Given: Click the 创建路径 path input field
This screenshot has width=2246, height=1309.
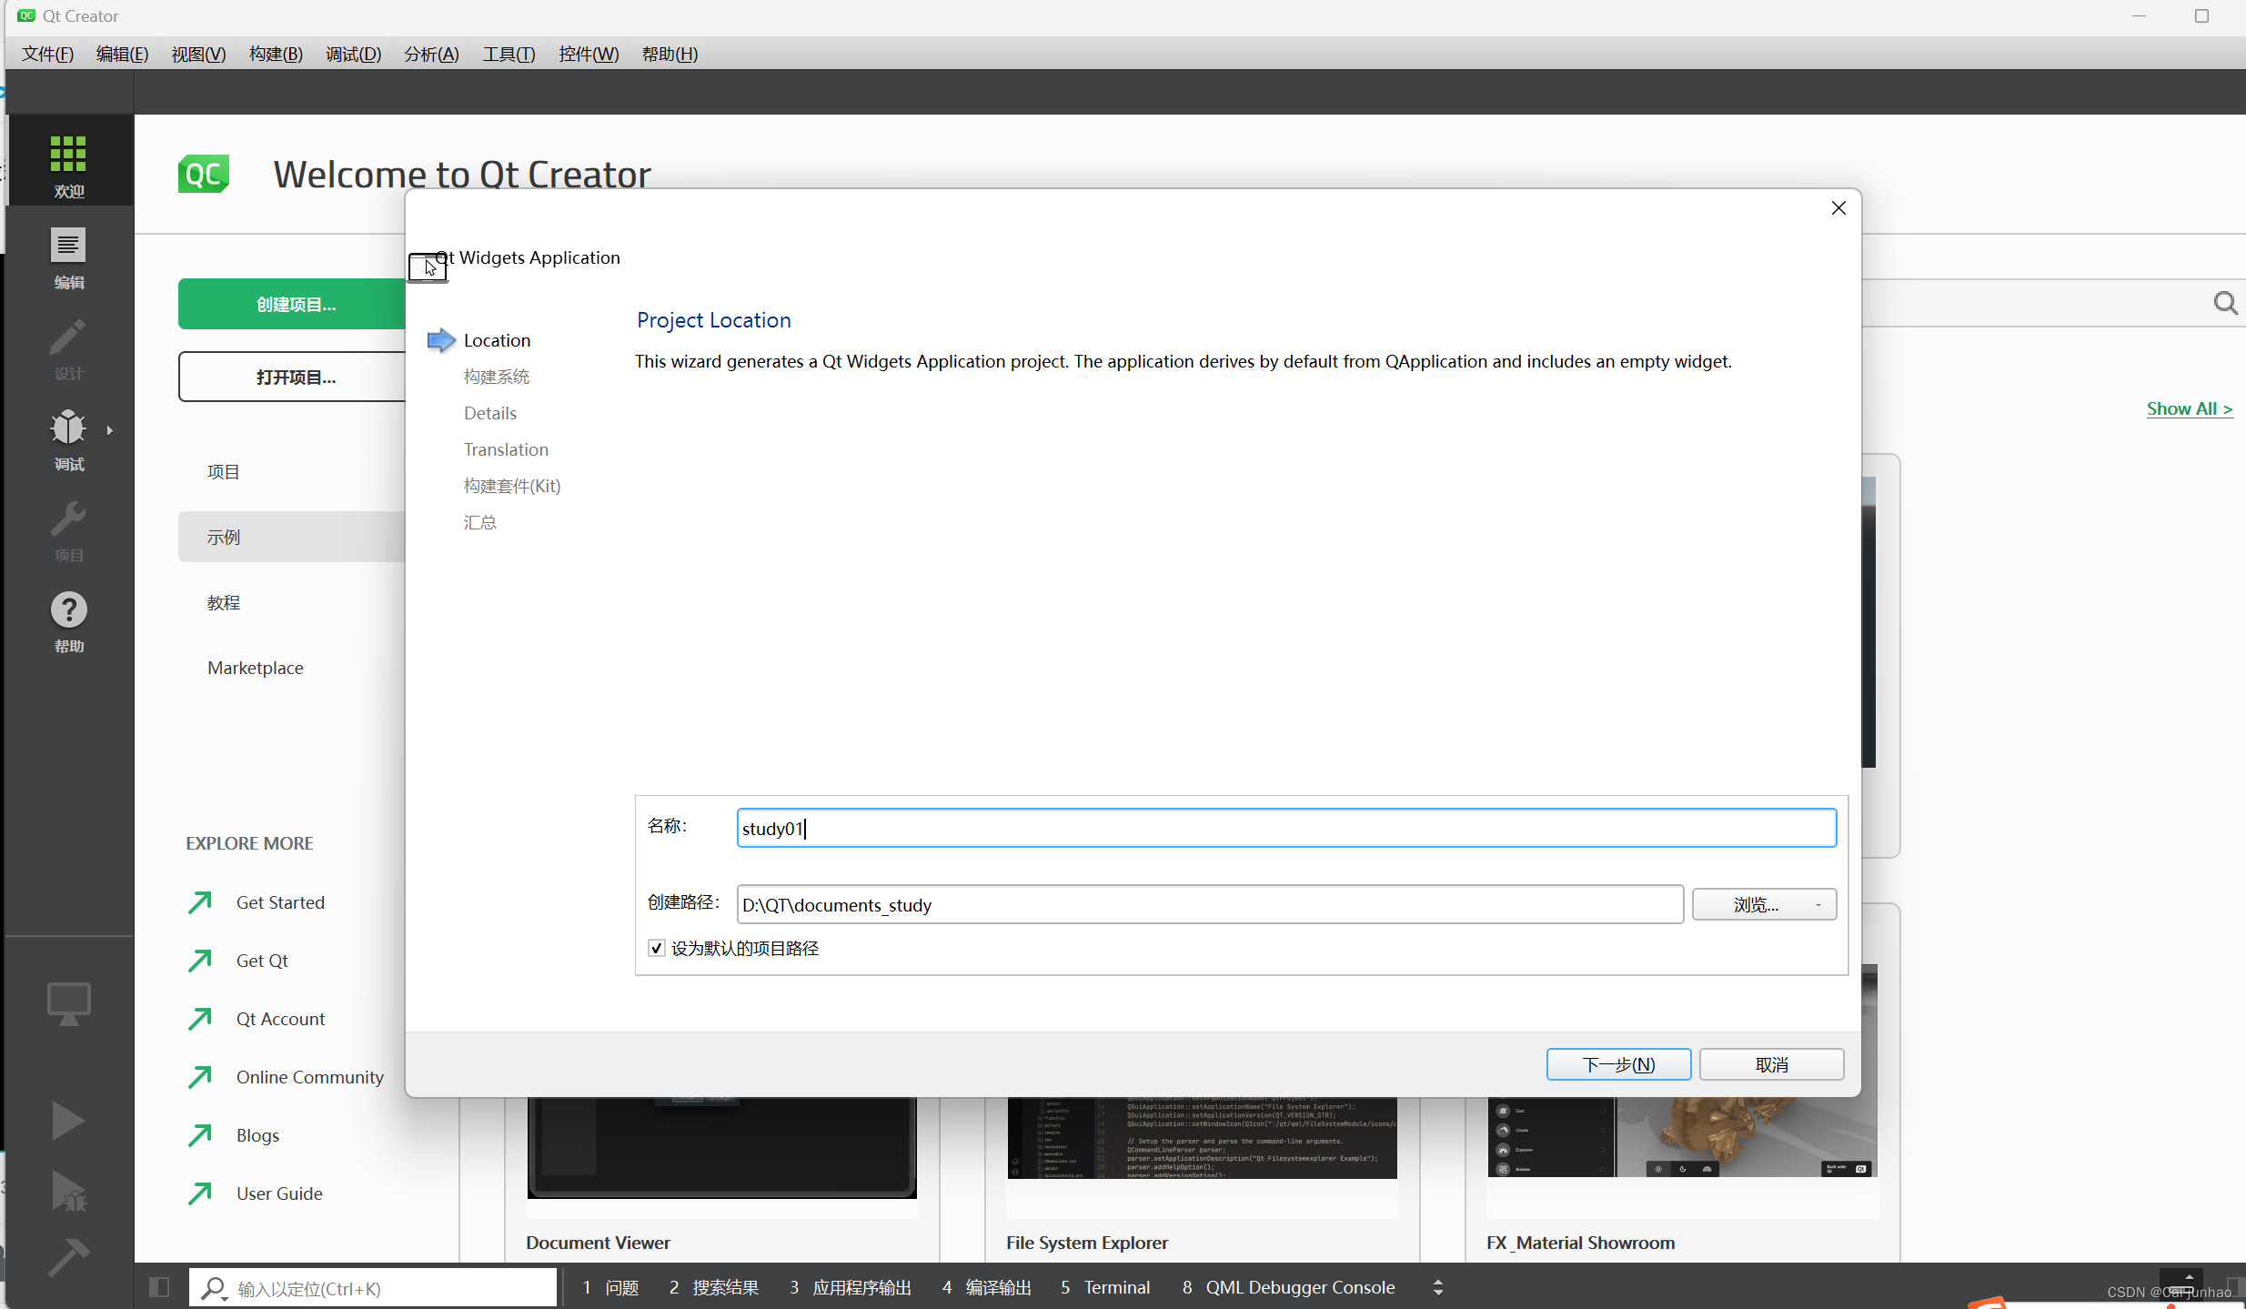Looking at the screenshot, I should (1207, 904).
